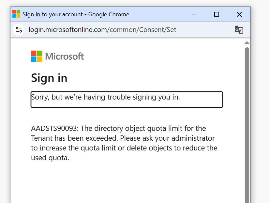
Task: Click the gray Microsoft wordmark text
Action: [x=64, y=56]
